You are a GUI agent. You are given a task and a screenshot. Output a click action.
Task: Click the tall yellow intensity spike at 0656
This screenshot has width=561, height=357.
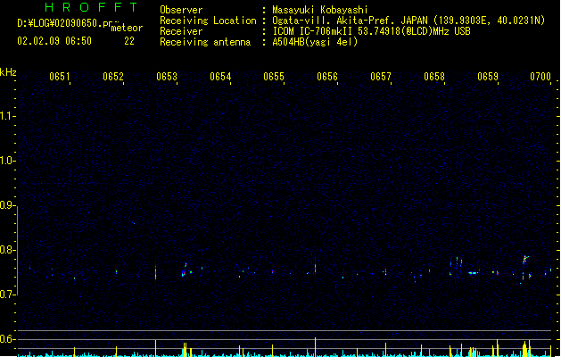point(315,346)
